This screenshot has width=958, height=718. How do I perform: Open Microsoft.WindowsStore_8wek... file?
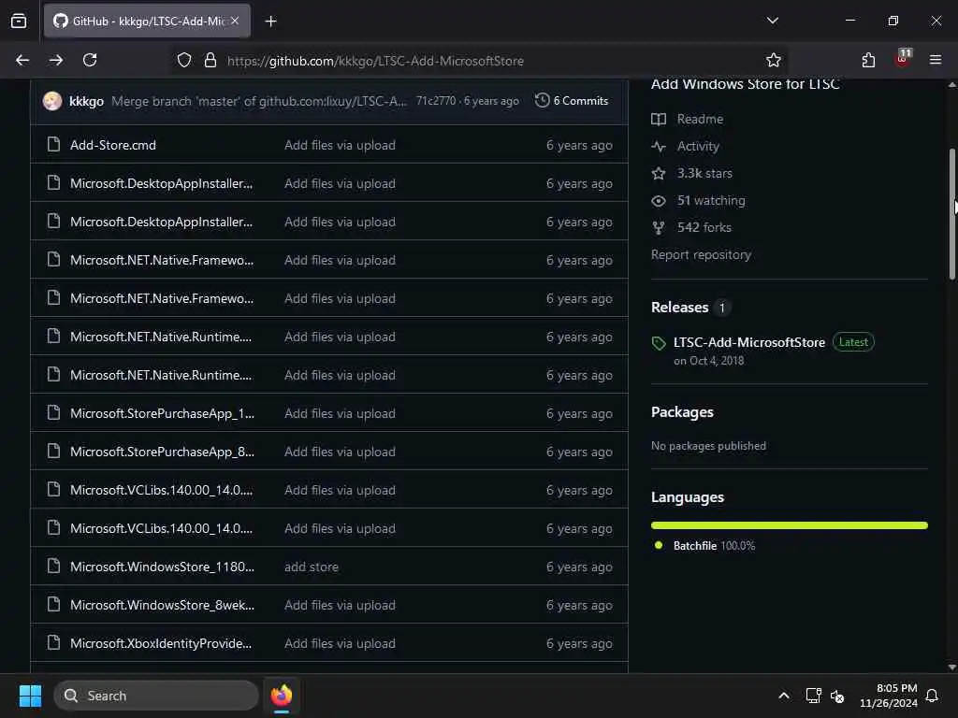(x=162, y=605)
